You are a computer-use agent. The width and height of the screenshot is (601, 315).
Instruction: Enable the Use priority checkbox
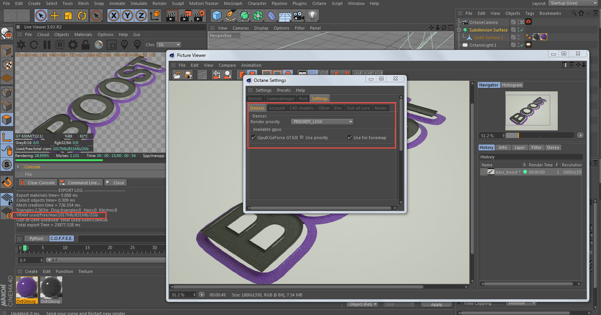pyautogui.click(x=302, y=138)
